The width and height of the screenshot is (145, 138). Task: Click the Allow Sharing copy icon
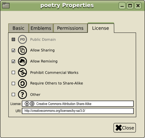(x=22, y=50)
